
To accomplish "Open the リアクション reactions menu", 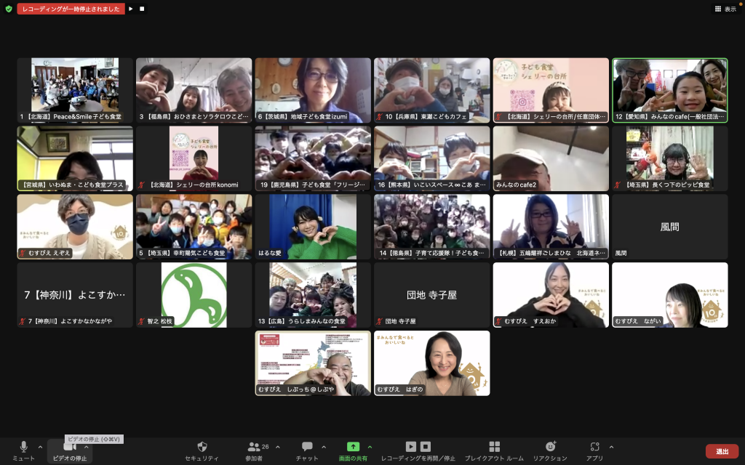I will point(550,448).
